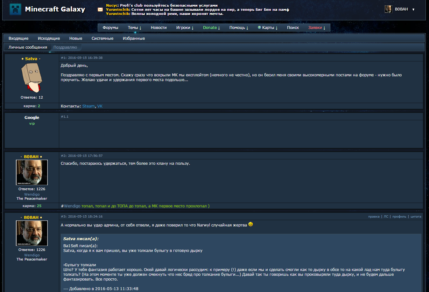
Task: Expand the Donate menu arrow
Action: (219, 28)
